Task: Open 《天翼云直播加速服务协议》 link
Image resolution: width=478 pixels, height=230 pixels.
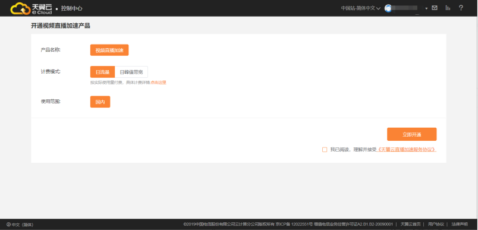Action: coord(407,150)
